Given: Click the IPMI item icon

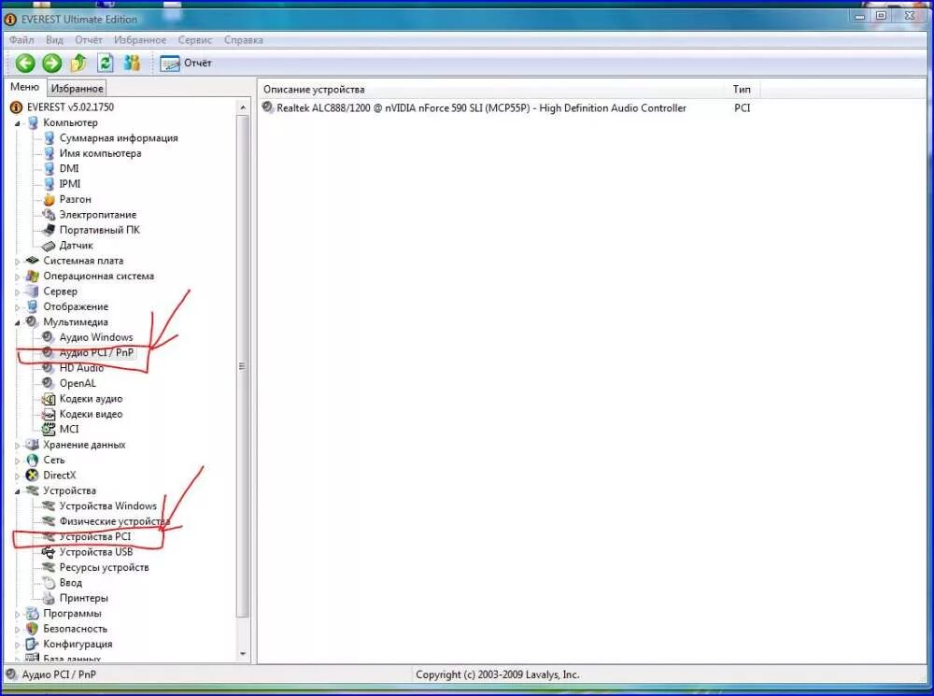Looking at the screenshot, I should (x=50, y=183).
